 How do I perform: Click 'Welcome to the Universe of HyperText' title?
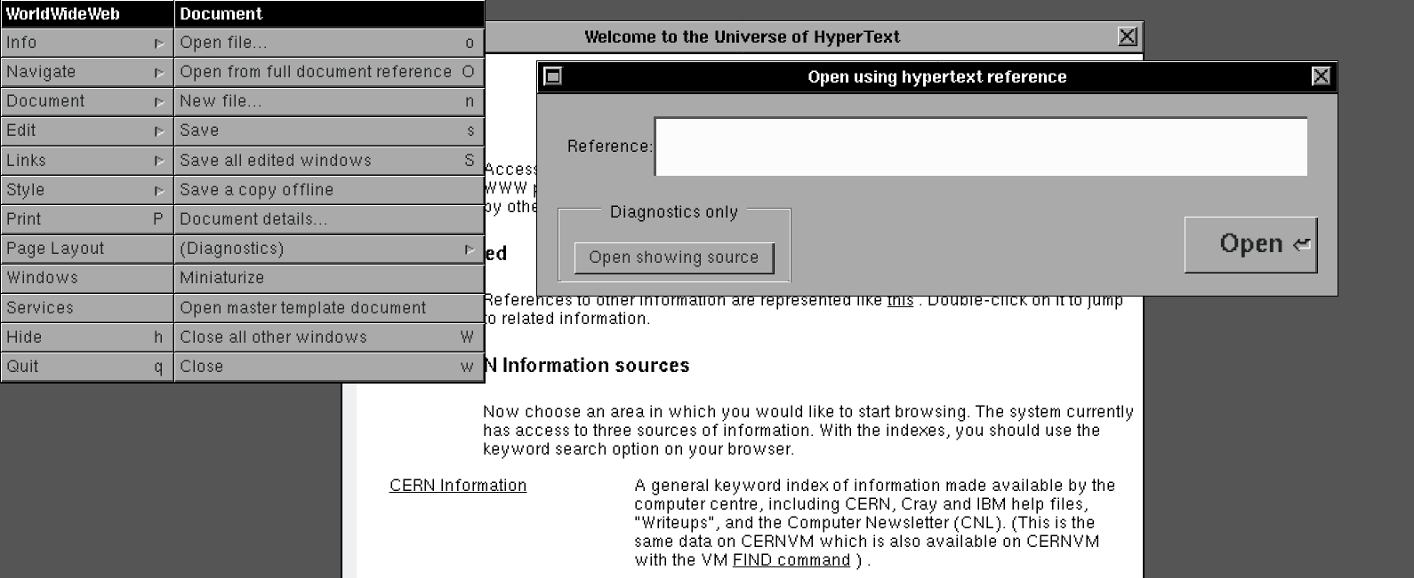click(742, 36)
